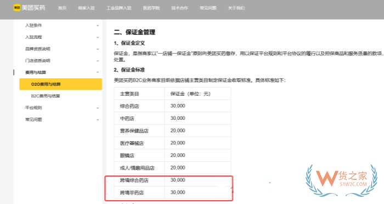Open the 门店资质说明 sidebar section
This screenshot has height=204, width=384.
pos(38,61)
